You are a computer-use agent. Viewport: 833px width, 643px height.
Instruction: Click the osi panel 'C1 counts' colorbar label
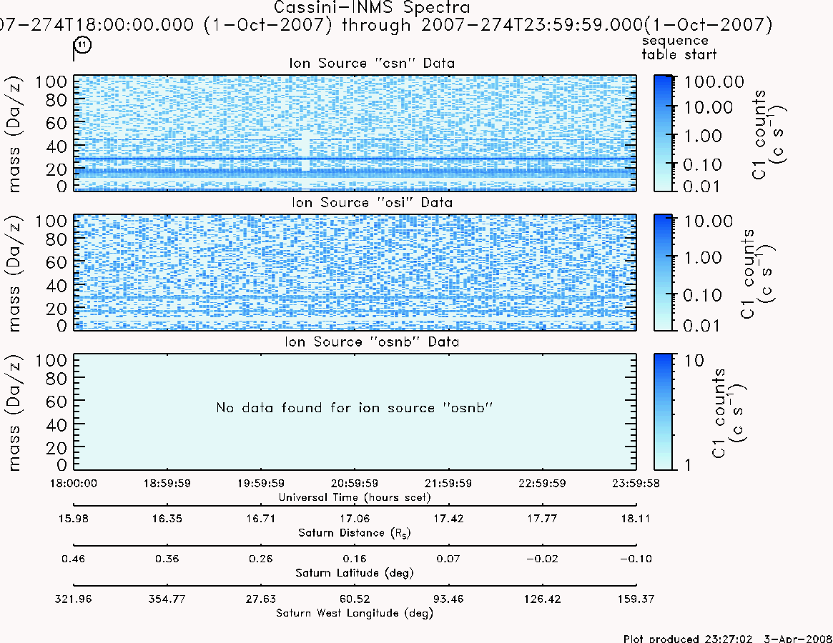coord(757,273)
